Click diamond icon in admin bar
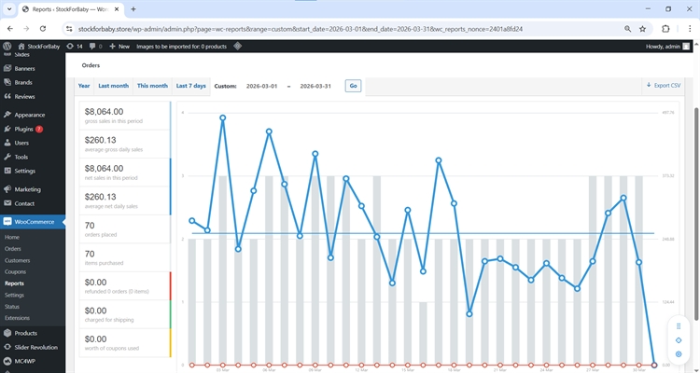Viewport: 700px width, 373px height. click(x=237, y=46)
